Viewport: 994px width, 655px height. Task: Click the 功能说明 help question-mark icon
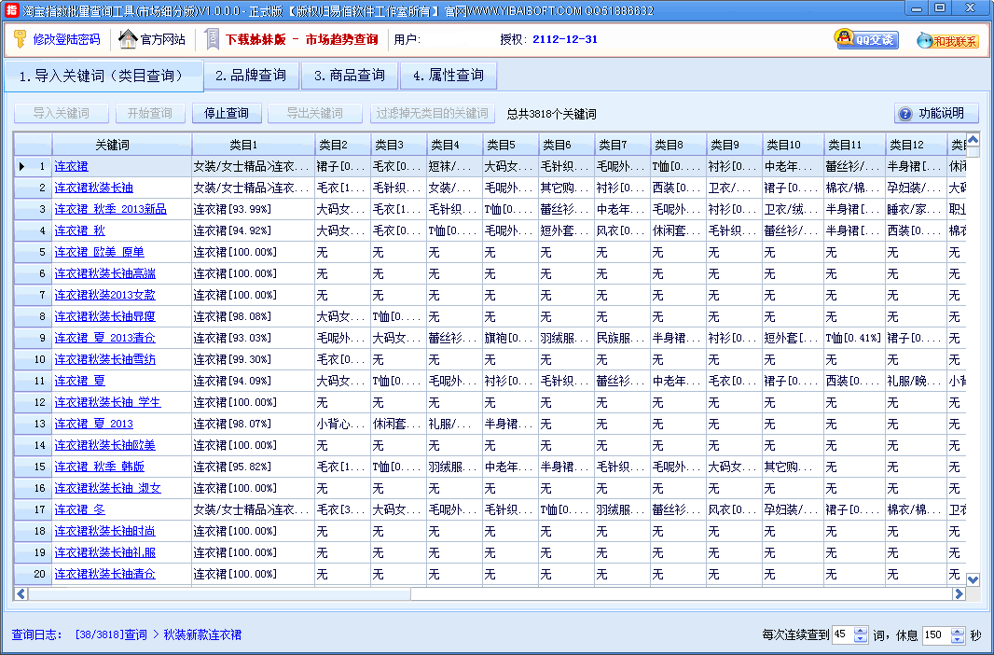pos(904,114)
